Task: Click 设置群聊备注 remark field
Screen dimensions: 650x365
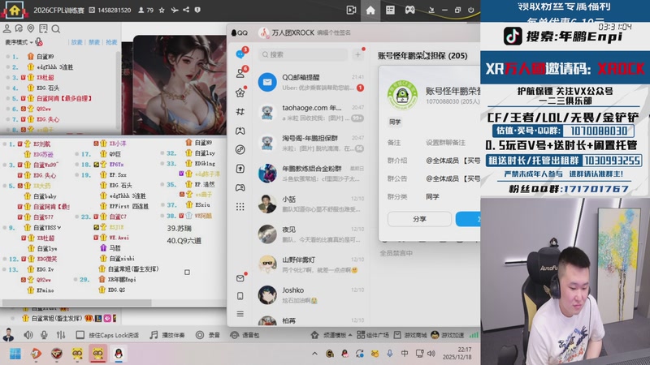Action: (445, 143)
